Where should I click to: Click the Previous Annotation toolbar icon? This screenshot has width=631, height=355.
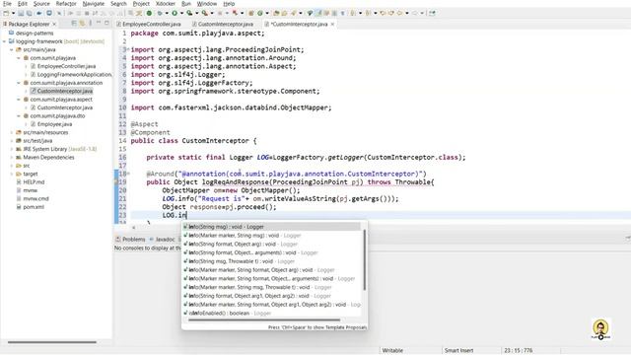click(x=368, y=13)
